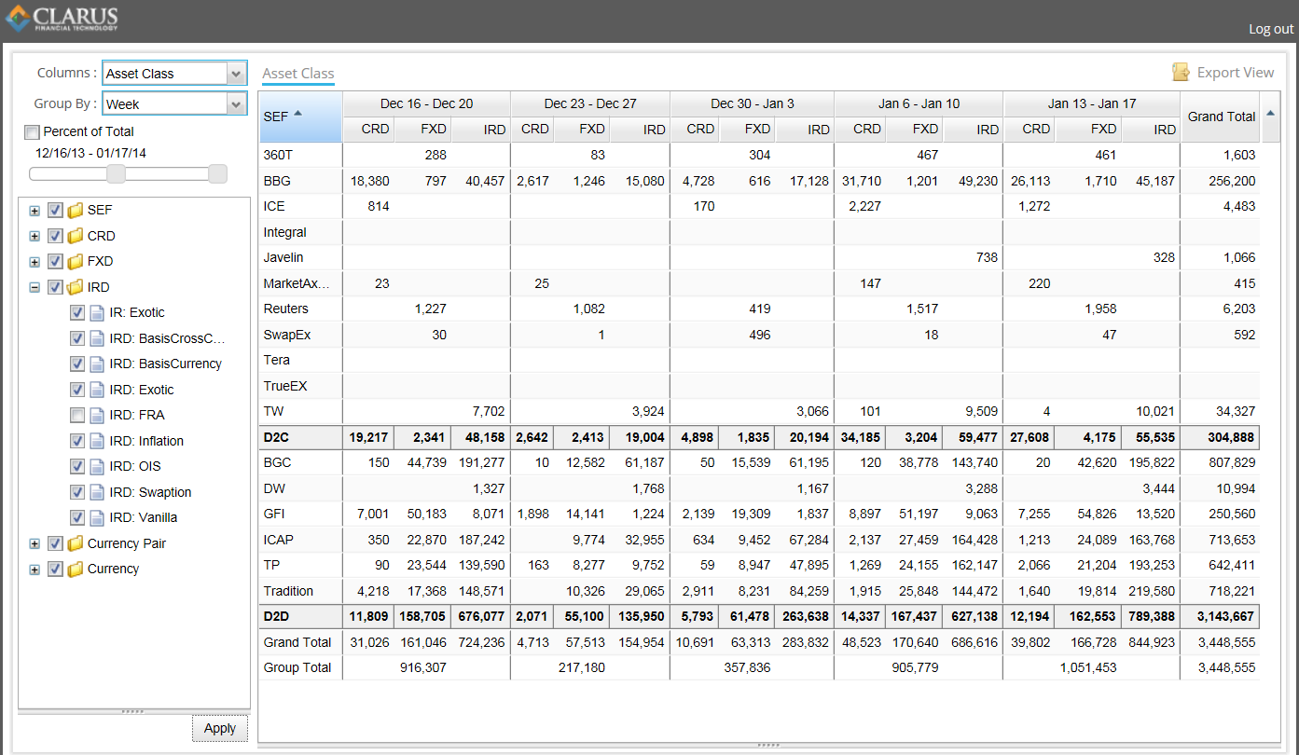
Task: Click the ICAP row label
Action: [x=280, y=540]
